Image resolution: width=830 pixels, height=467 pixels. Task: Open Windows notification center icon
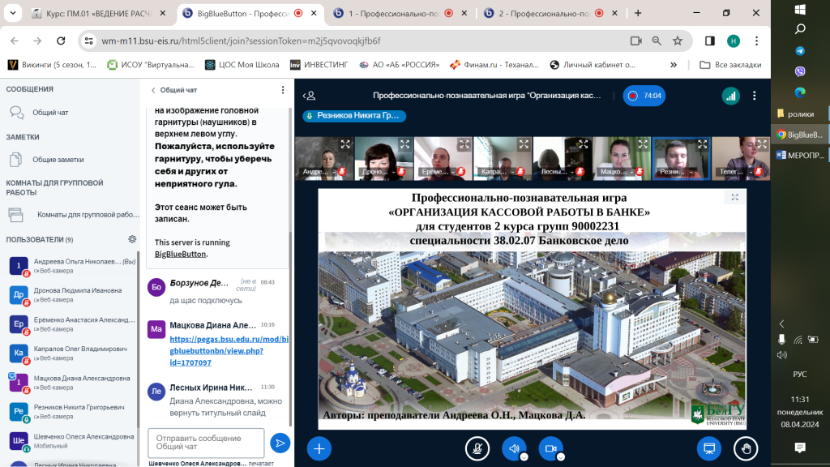[x=800, y=448]
